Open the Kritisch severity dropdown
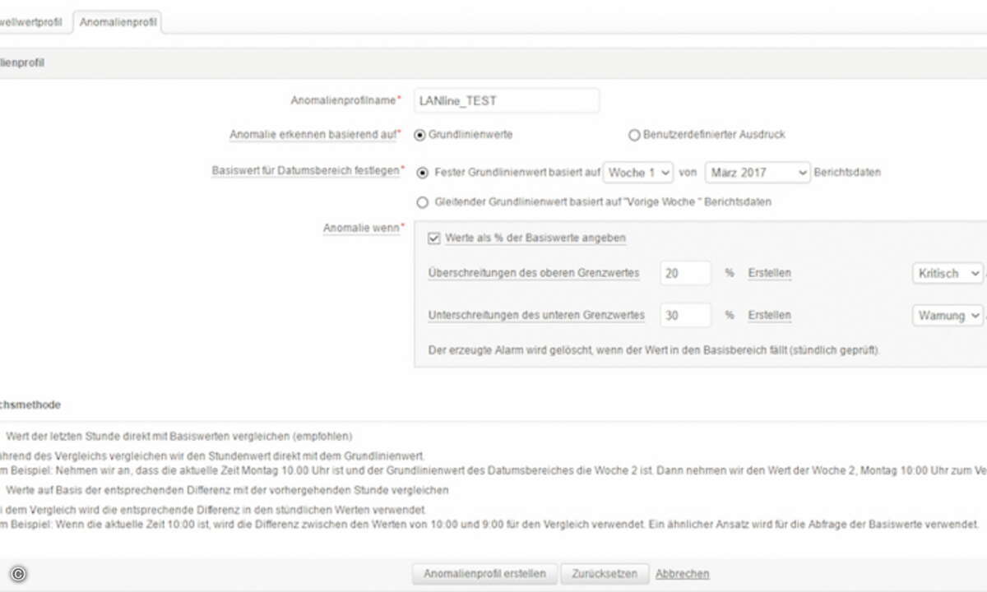The width and height of the screenshot is (987, 592). 948,273
